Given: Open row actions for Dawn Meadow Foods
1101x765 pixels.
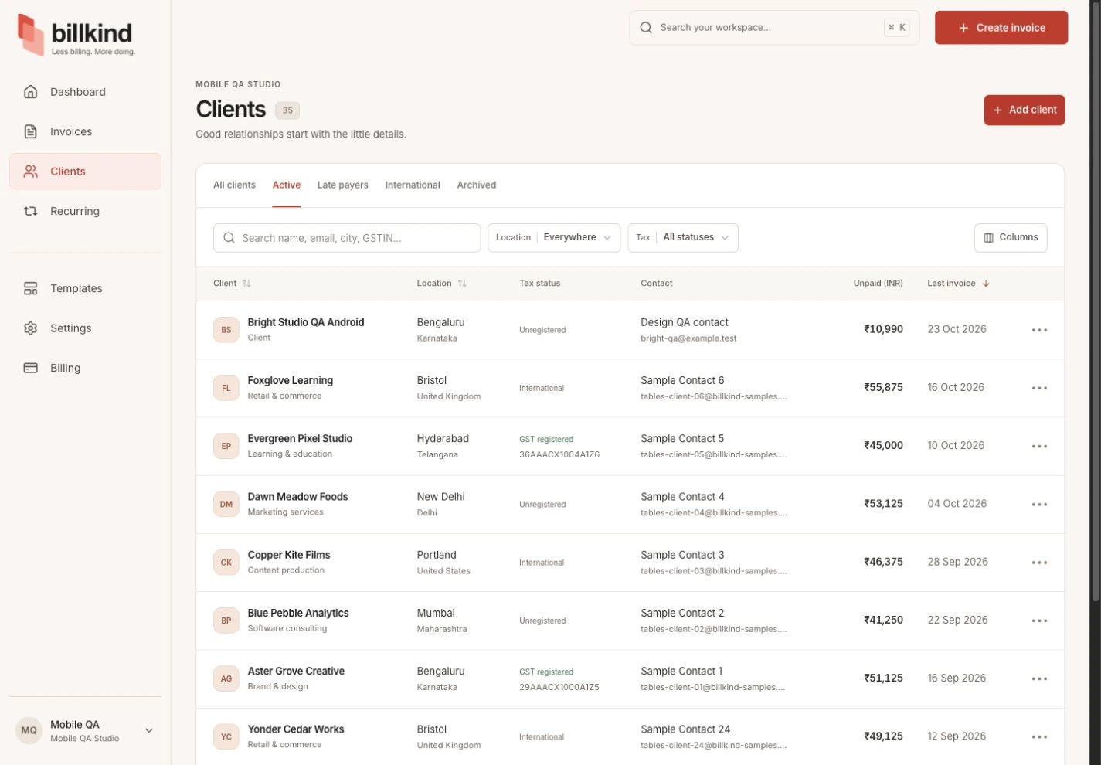Looking at the screenshot, I should click(x=1039, y=504).
